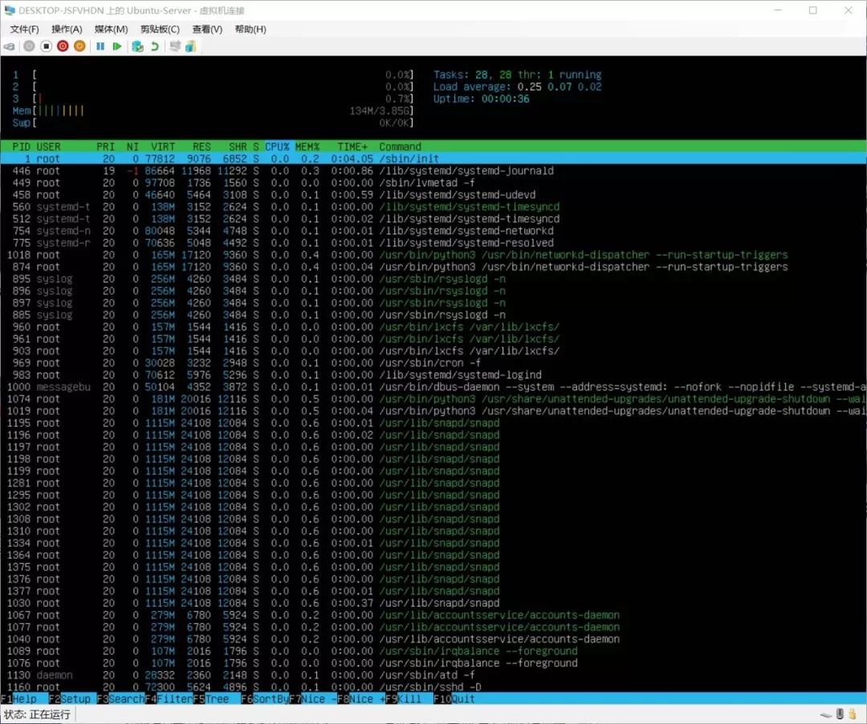
Task: Click F4 Filter in htop footer
Action: (x=169, y=699)
